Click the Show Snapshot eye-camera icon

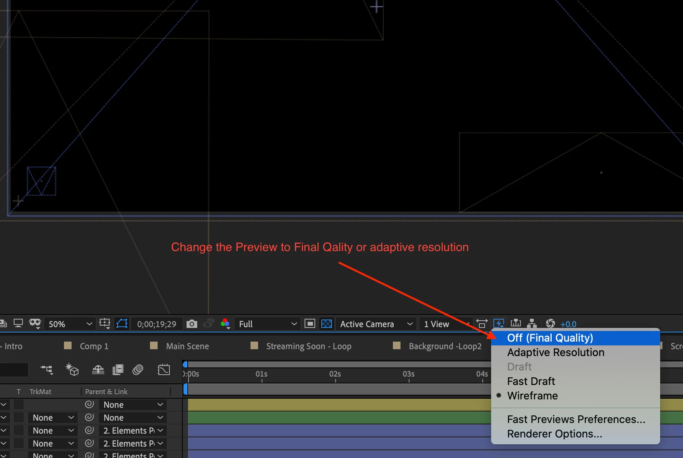pyautogui.click(x=209, y=324)
